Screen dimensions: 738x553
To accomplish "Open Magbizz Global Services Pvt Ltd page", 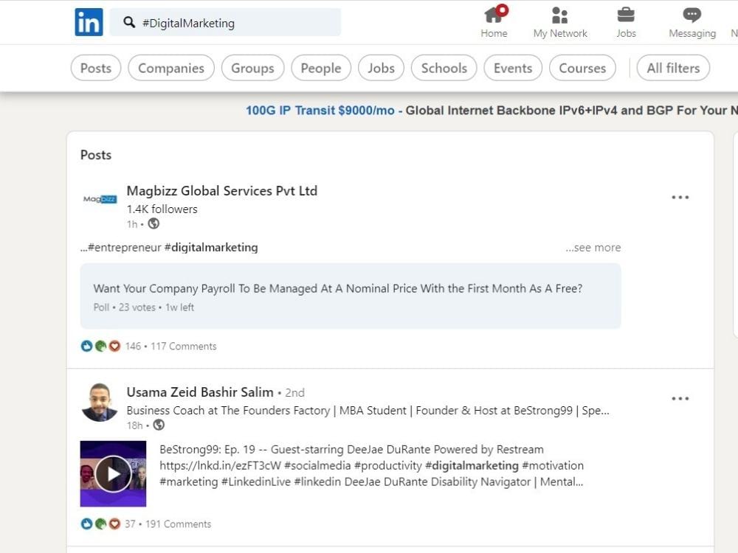I will [x=221, y=190].
